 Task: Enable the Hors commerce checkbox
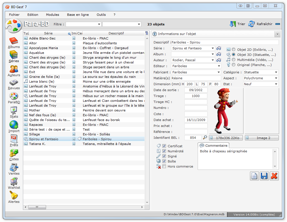tap(164, 166)
